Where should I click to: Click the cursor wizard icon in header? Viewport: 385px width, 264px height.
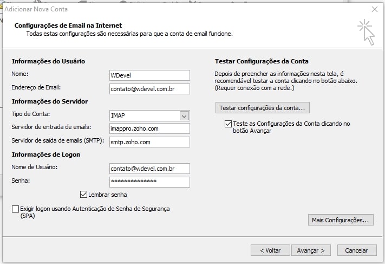tap(366, 32)
